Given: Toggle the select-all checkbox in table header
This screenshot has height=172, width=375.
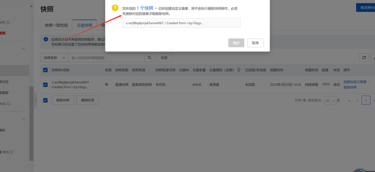Looking at the screenshot, I should pyautogui.click(x=45, y=70).
